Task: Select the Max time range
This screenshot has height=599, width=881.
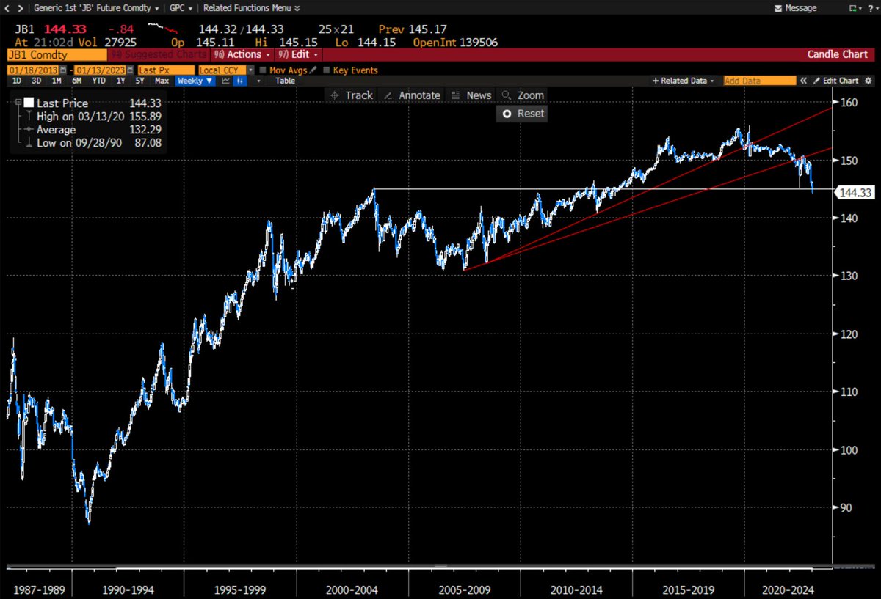Action: (x=162, y=81)
